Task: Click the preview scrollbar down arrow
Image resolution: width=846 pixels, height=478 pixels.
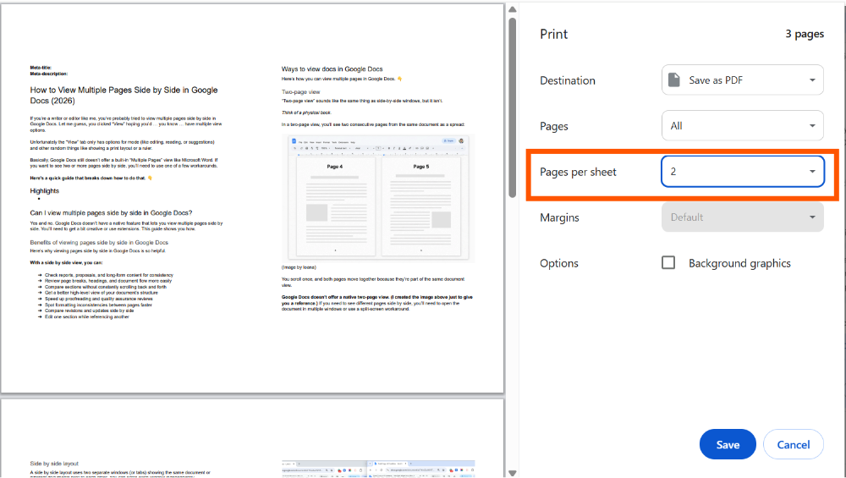Action: (512, 473)
